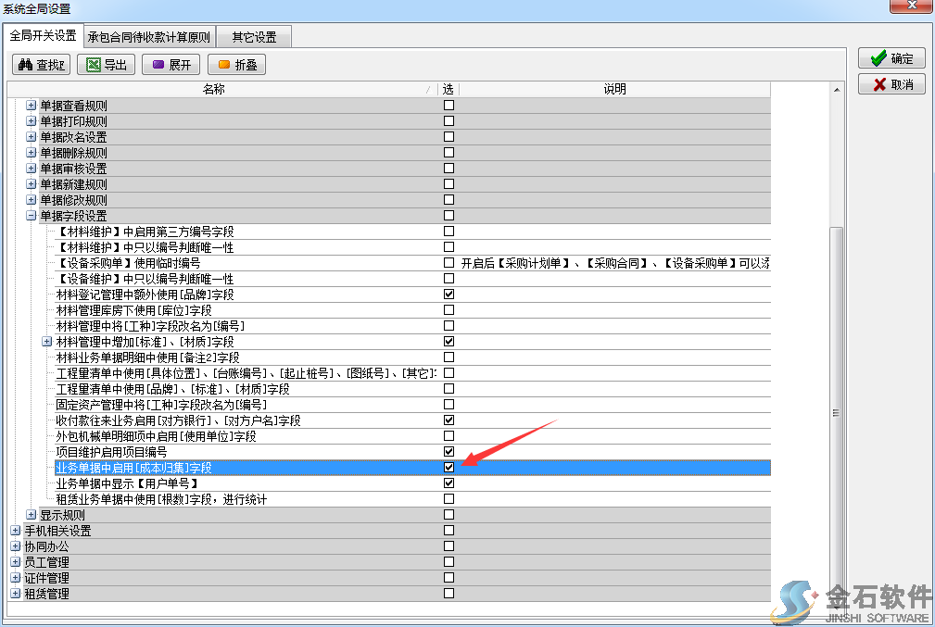
Task: Click the binoculars Find icon button
Action: click(x=42, y=65)
